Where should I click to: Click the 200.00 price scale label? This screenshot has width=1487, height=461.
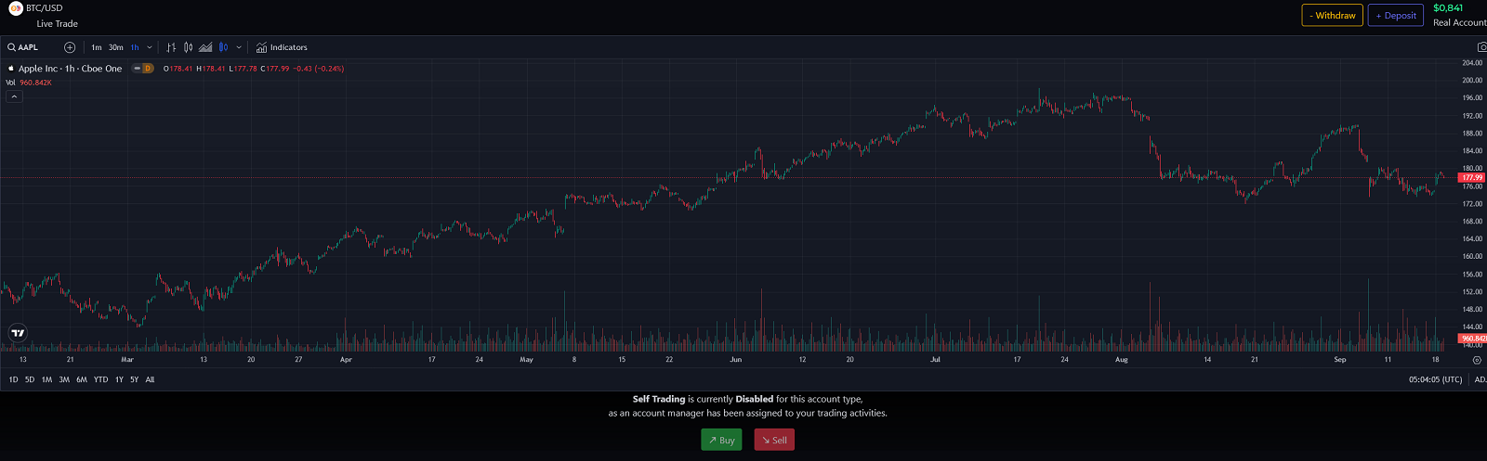(1472, 81)
